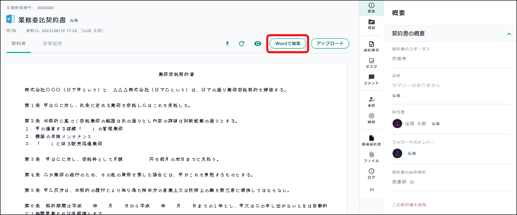Click the この契約書を削除 link
Screen dimensions: 517x215
point(409,205)
